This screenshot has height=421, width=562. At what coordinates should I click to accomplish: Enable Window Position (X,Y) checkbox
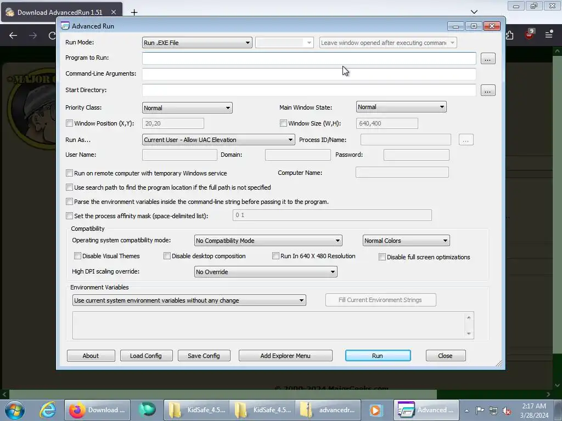[x=70, y=123]
